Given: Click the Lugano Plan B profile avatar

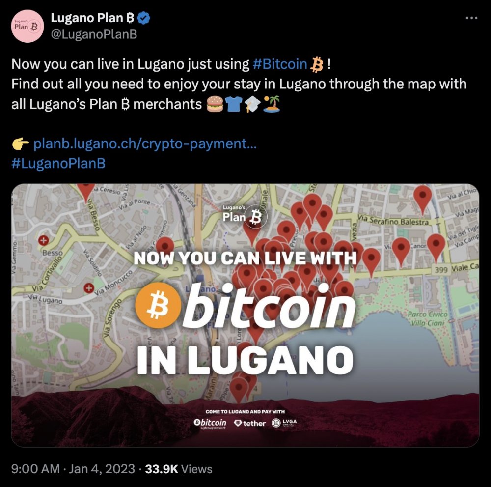Looking at the screenshot, I should (27, 26).
